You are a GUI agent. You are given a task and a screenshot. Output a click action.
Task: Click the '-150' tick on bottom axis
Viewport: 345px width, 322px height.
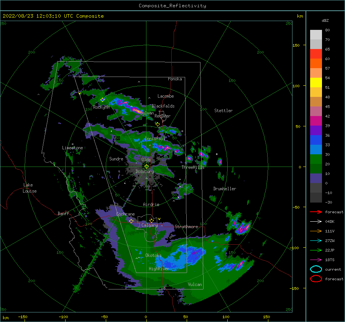point(23,317)
